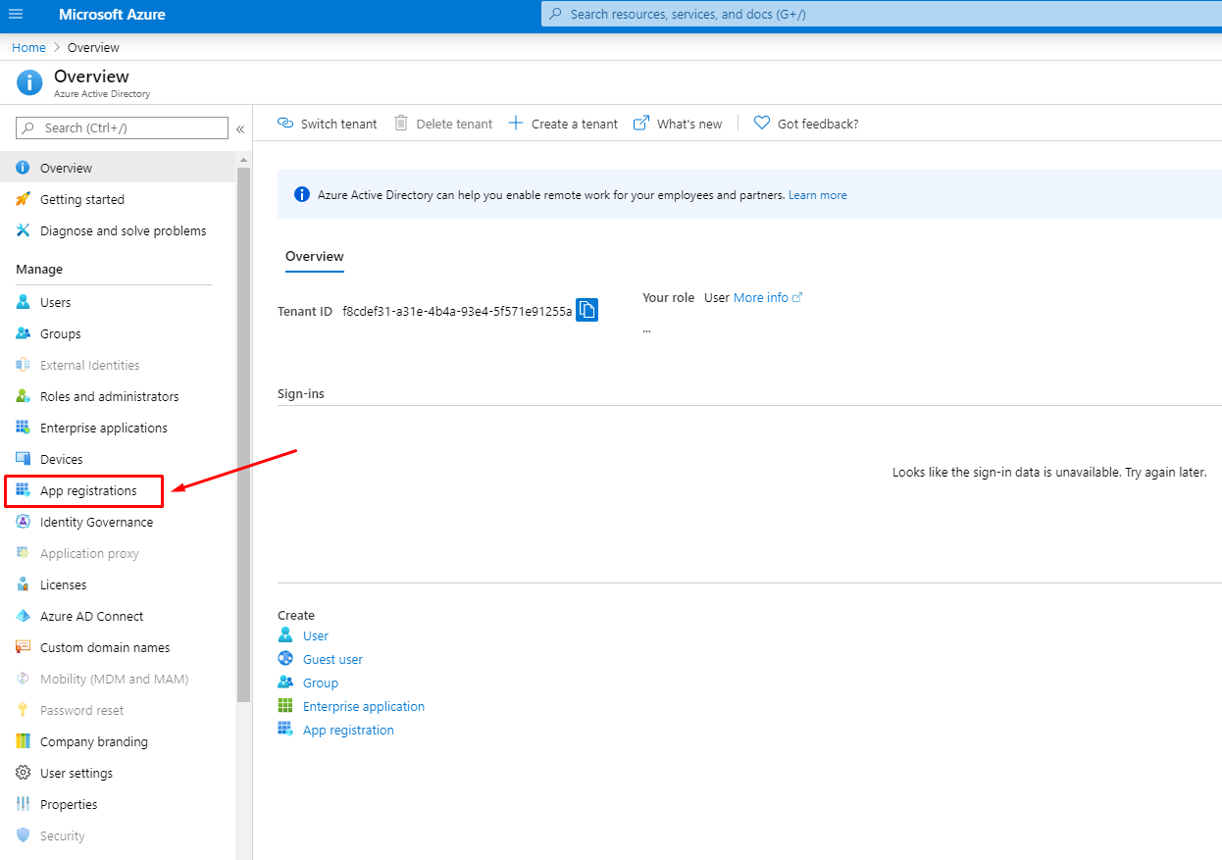1222x860 pixels.
Task: Click the Guest user create link
Action: tap(332, 659)
